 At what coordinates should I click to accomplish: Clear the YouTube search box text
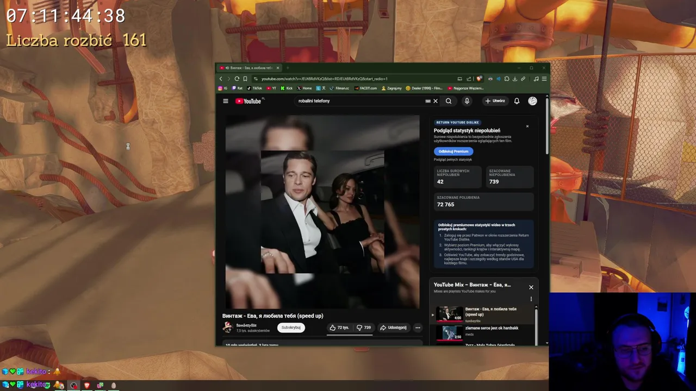[x=436, y=101]
